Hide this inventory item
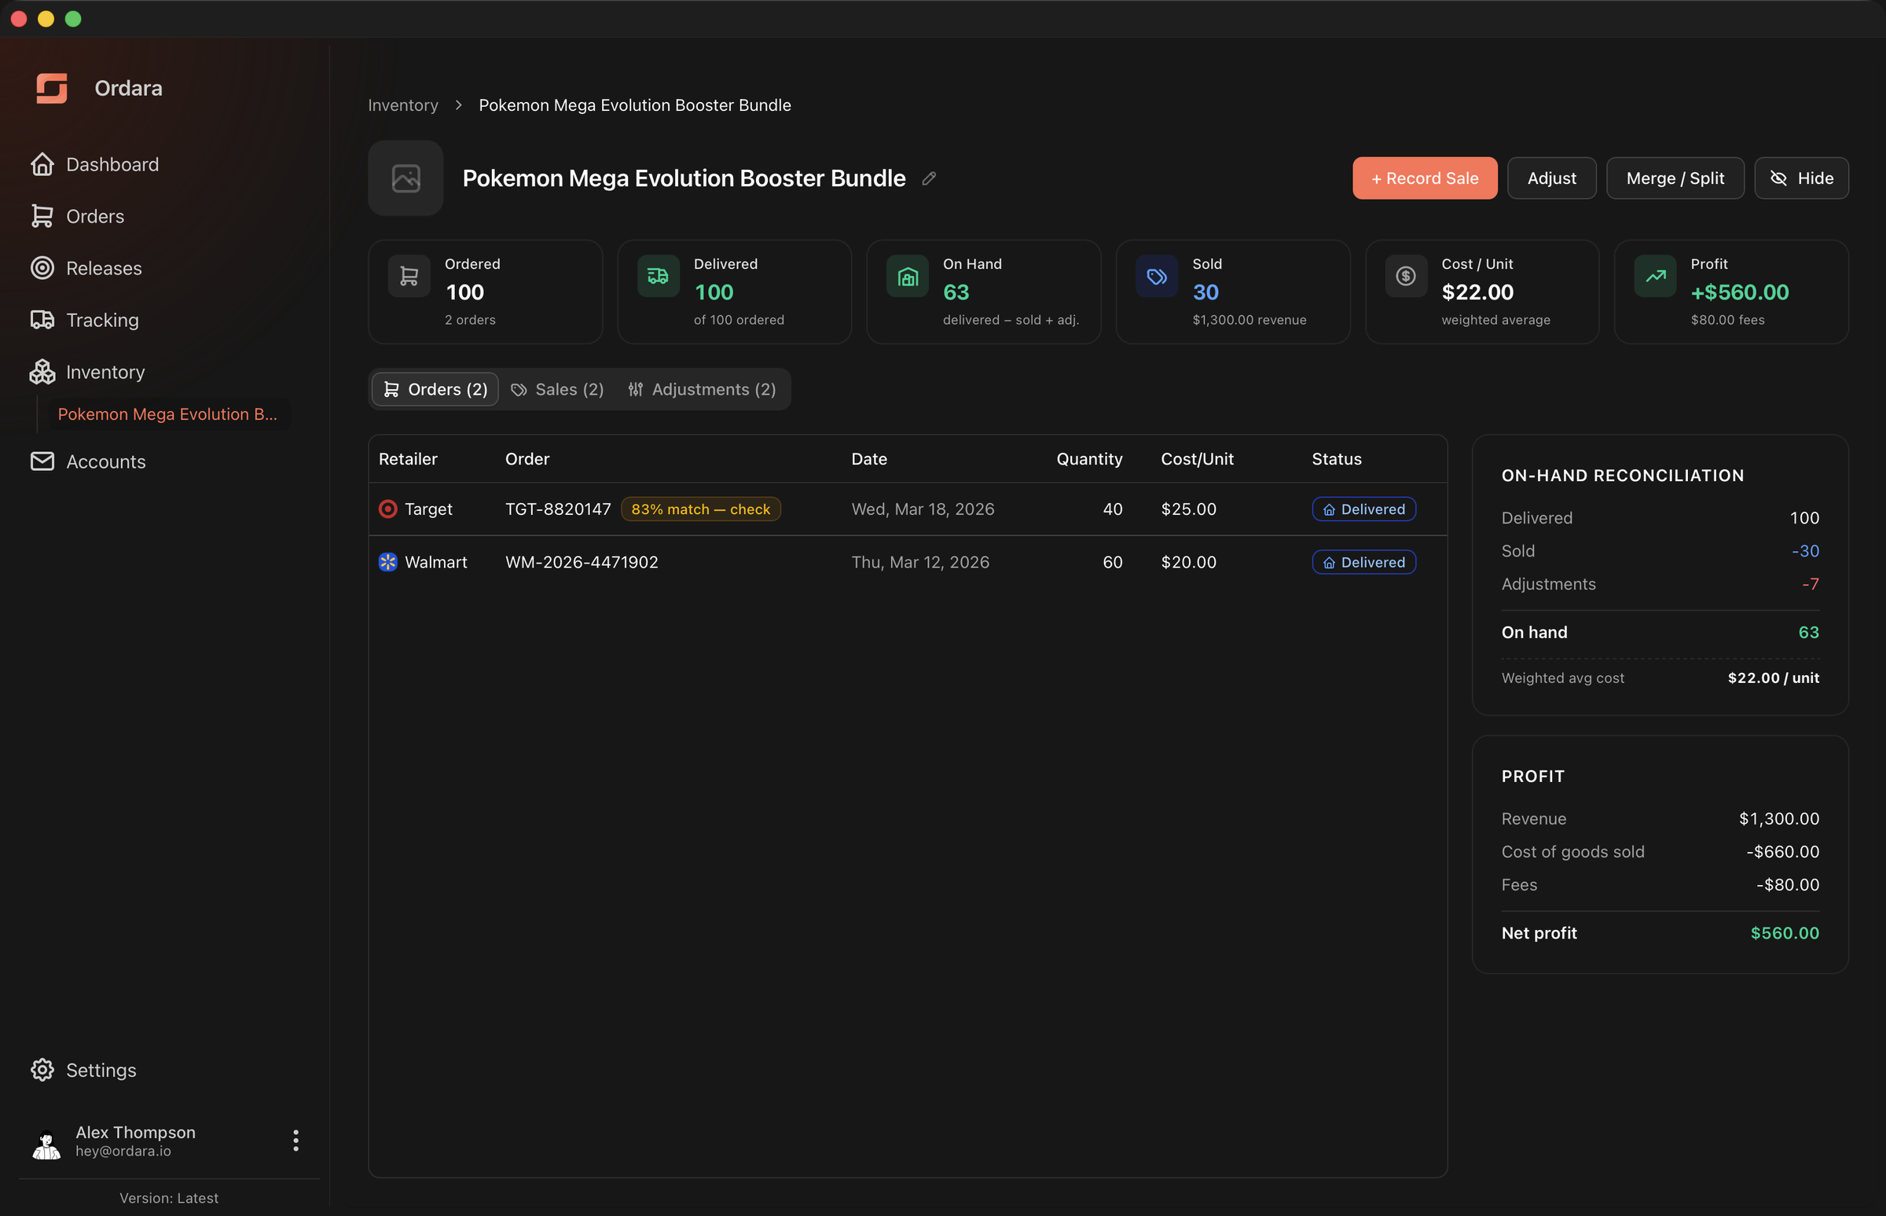Image resolution: width=1886 pixels, height=1216 pixels. [x=1802, y=178]
